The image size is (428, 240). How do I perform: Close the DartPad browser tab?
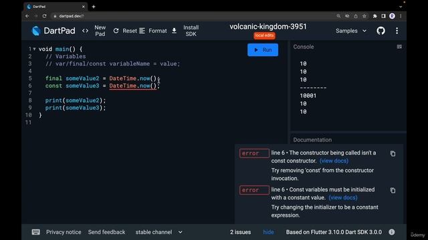[83, 7]
